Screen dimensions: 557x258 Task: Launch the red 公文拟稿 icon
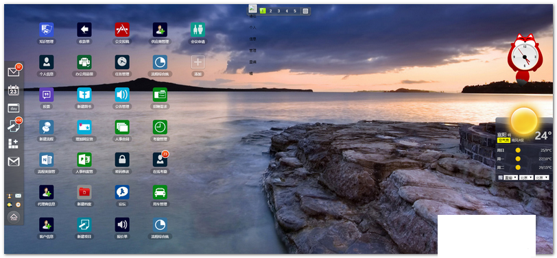(x=122, y=30)
